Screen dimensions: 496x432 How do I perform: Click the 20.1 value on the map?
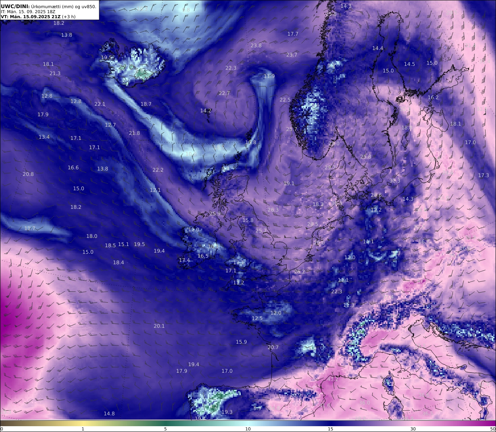tap(159, 326)
